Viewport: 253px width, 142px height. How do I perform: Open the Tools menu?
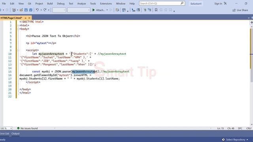tap(93, 4)
